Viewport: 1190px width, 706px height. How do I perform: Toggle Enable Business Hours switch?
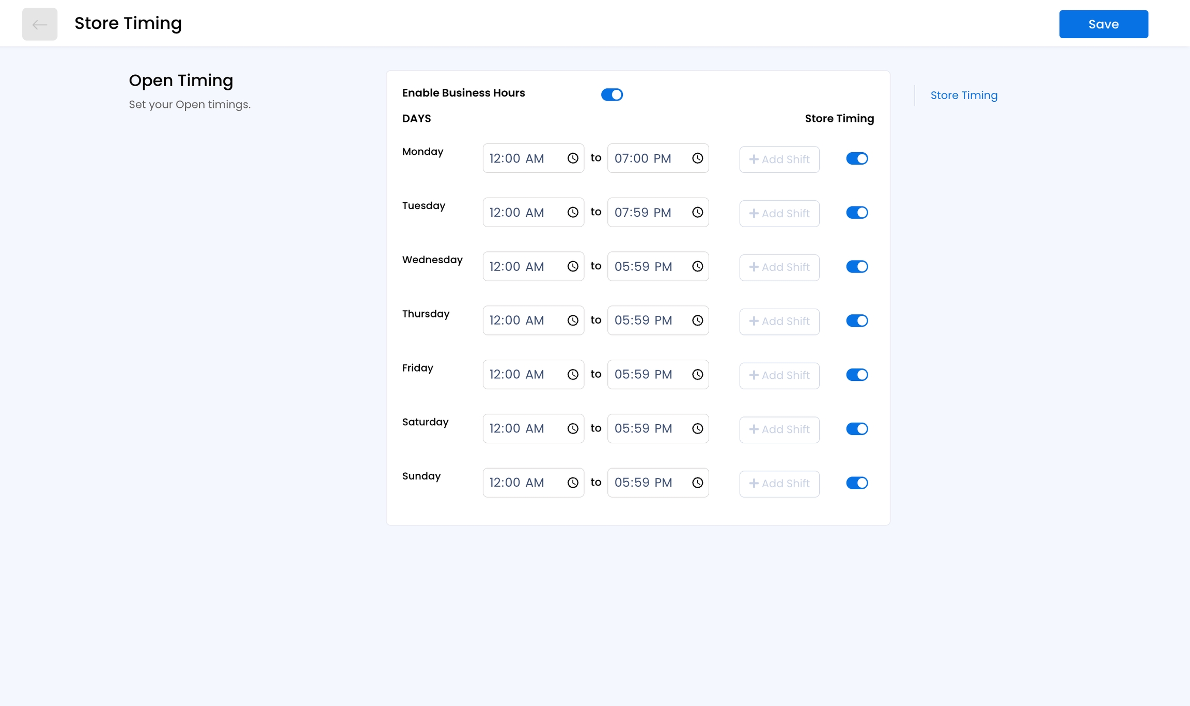[612, 94]
